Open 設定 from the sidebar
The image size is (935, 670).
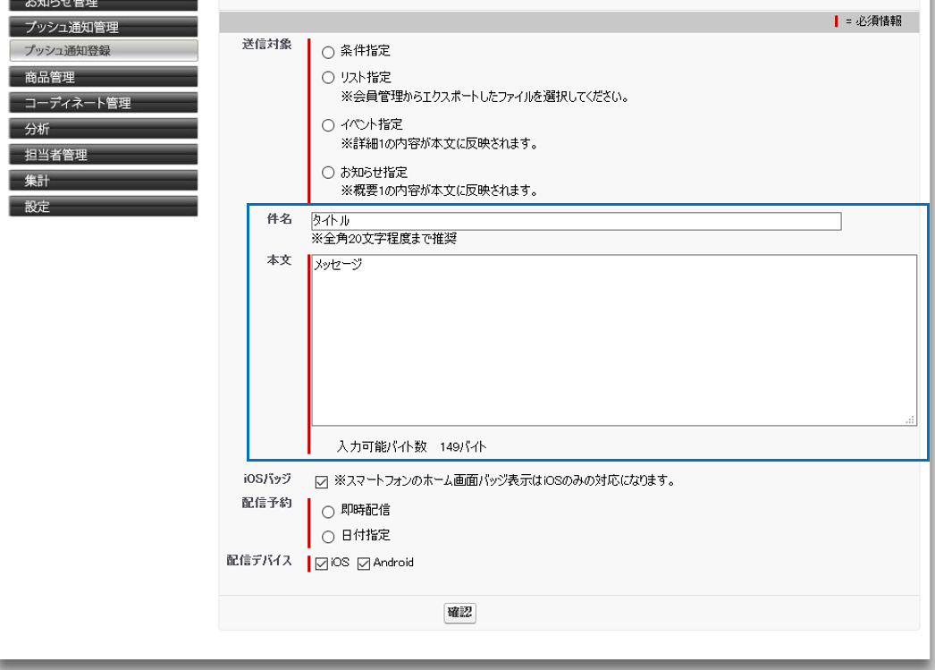point(103,207)
